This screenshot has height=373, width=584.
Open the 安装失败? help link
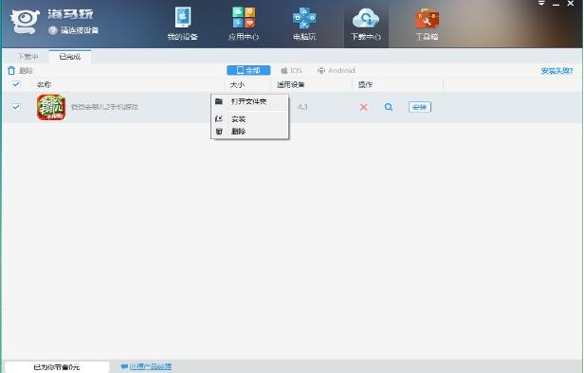557,71
